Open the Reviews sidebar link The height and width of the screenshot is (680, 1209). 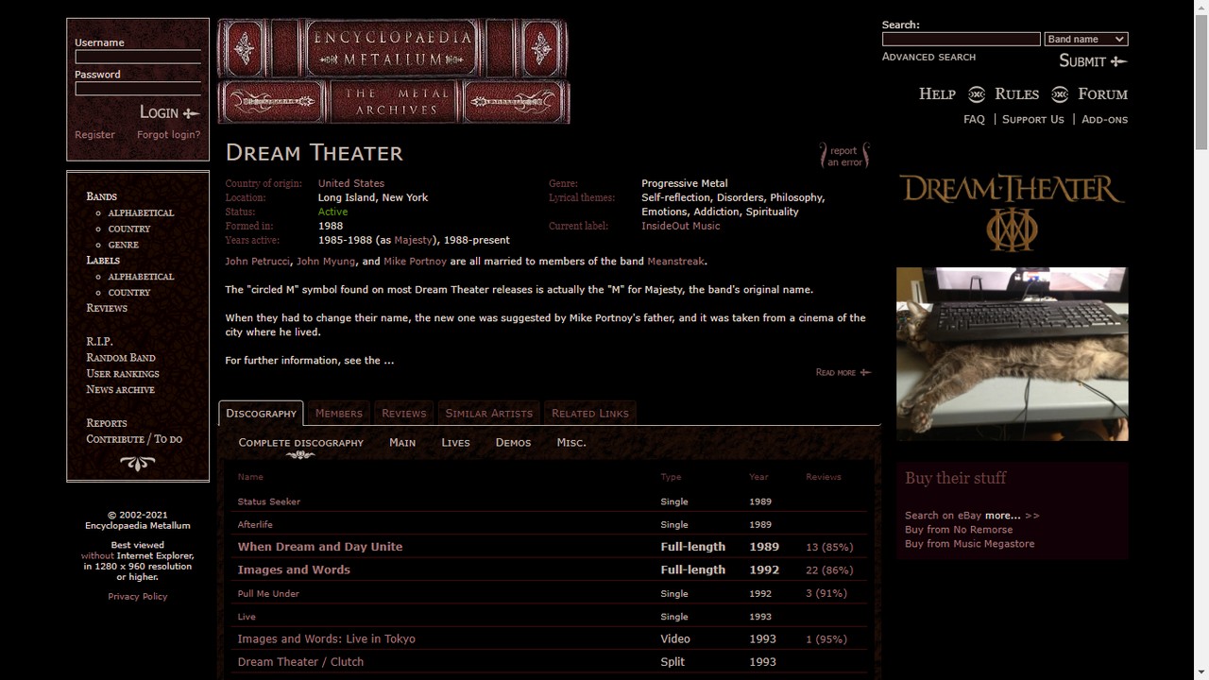coord(107,308)
